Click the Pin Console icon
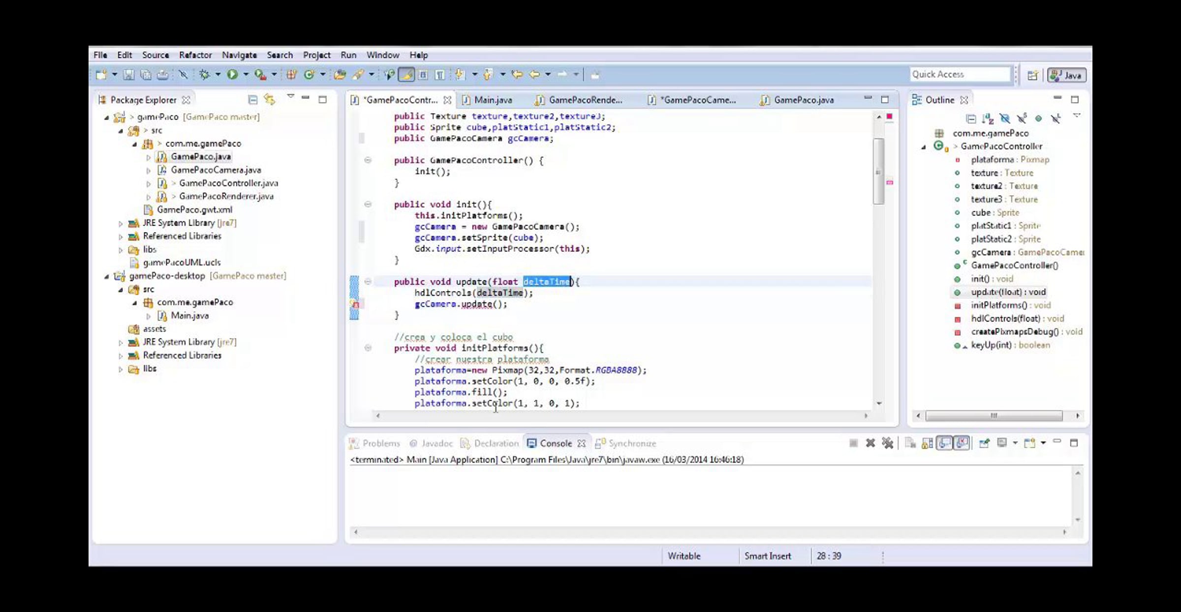The width and height of the screenshot is (1181, 612). click(x=984, y=443)
